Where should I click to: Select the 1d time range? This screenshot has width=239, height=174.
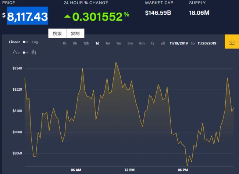pos(97,43)
